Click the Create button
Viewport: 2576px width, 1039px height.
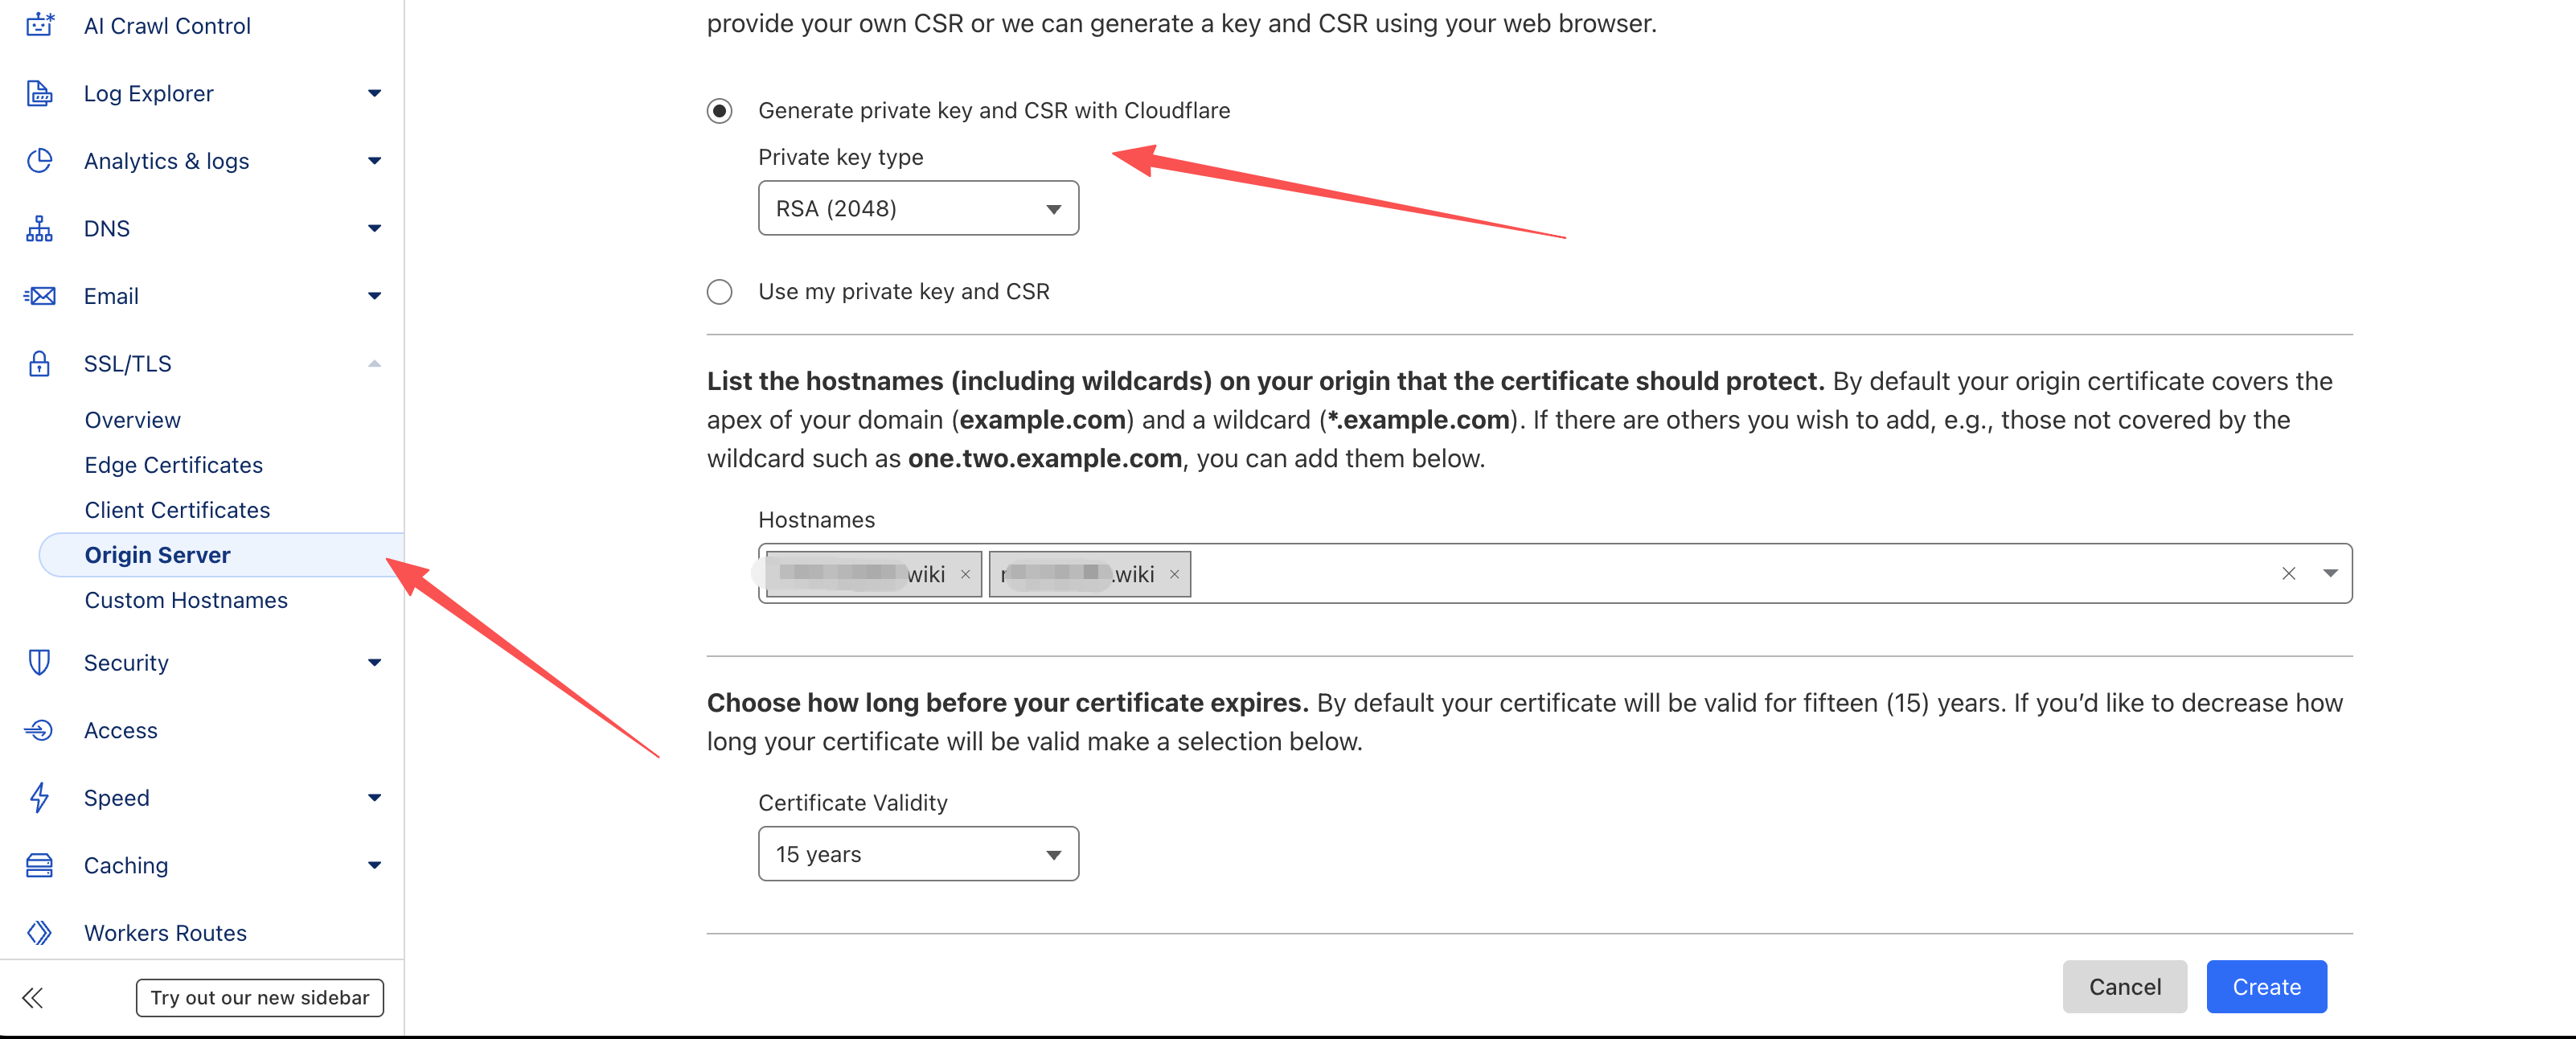point(2265,987)
